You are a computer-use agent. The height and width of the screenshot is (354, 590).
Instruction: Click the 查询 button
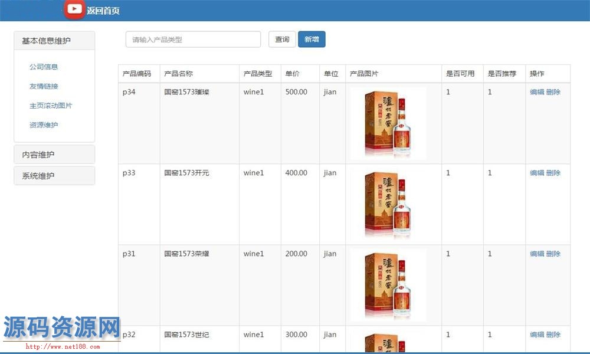[x=282, y=40]
